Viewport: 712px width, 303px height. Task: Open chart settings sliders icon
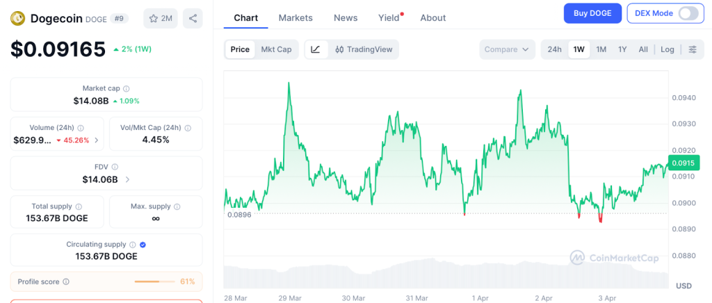pyautogui.click(x=693, y=49)
